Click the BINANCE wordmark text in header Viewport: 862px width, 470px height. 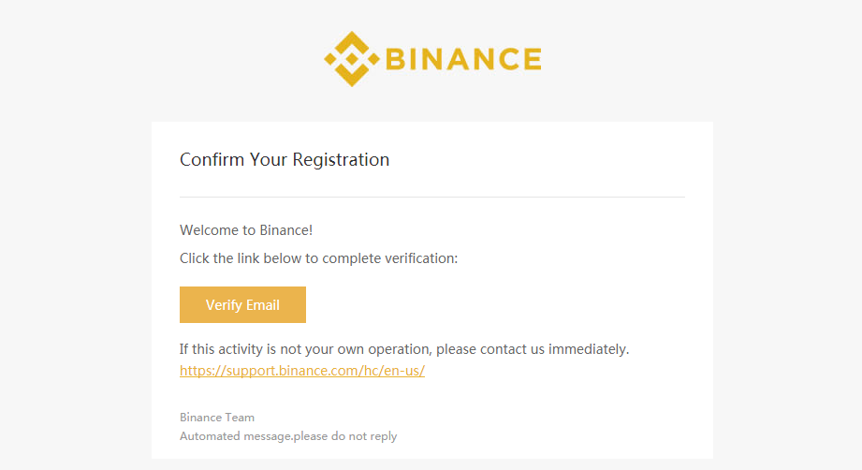[463, 60]
